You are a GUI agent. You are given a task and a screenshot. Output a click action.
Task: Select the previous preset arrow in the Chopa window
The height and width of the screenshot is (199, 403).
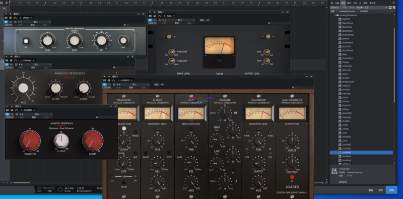pos(19,22)
